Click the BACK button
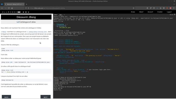 pyautogui.click(x=6, y=97)
